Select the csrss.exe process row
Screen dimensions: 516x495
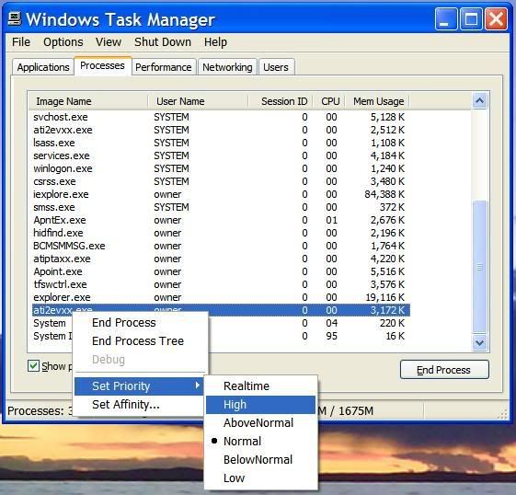click(221, 181)
